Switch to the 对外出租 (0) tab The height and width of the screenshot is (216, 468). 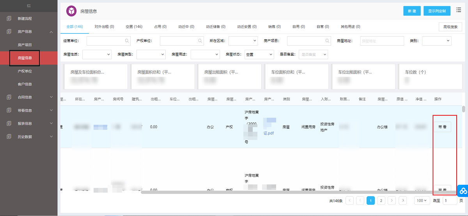coord(104,27)
